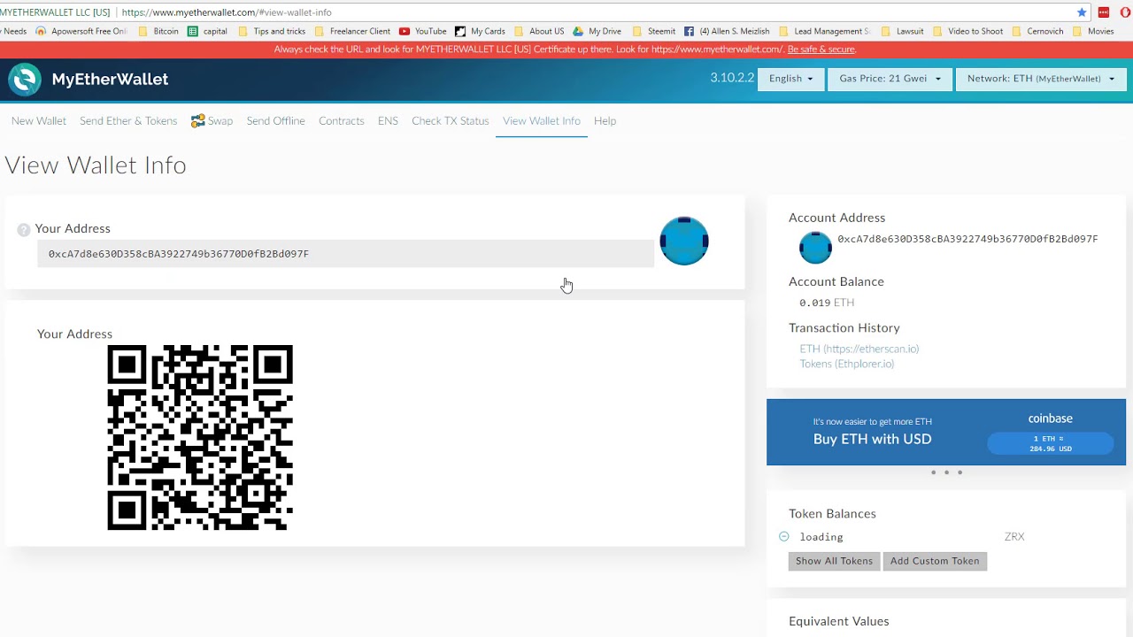Click the Swap icon in navigation
Viewport: 1133px width, 637px height.
coord(198,120)
